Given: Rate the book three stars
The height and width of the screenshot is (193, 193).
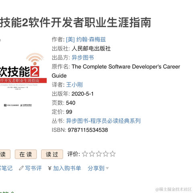Looking at the screenshot, I should pyautogui.click(x=99, y=154).
